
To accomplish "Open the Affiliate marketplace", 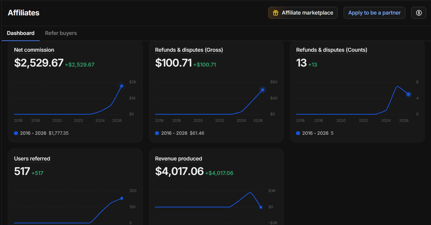I will click(x=303, y=13).
